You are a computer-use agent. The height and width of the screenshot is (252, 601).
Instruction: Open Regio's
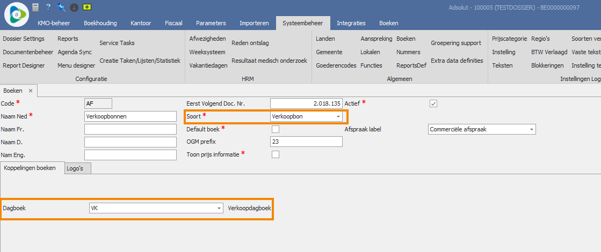click(x=540, y=39)
